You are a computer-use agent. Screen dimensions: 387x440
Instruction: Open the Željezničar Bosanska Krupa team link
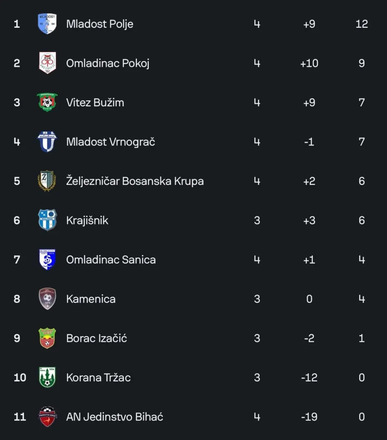[x=135, y=181]
